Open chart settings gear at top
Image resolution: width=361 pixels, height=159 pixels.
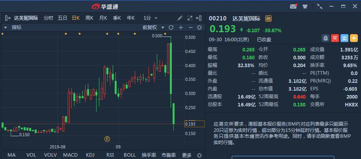click(x=199, y=27)
